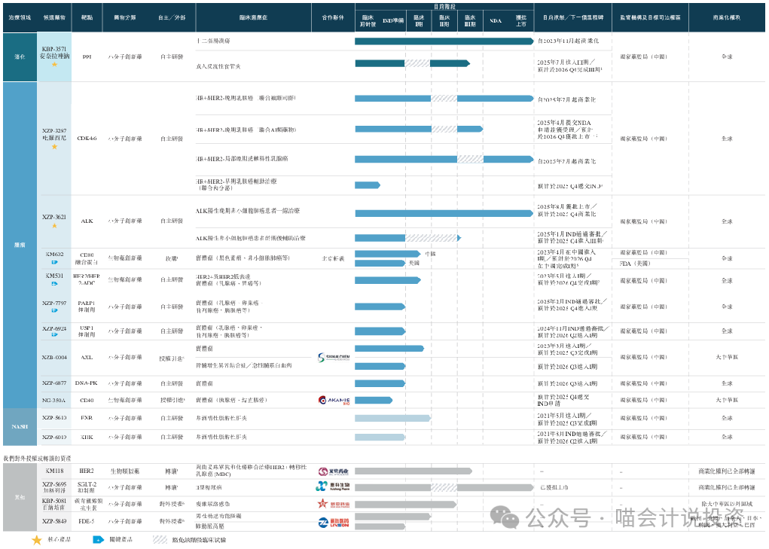
Task: Select the 商業化權利 column header
Action: (x=726, y=17)
